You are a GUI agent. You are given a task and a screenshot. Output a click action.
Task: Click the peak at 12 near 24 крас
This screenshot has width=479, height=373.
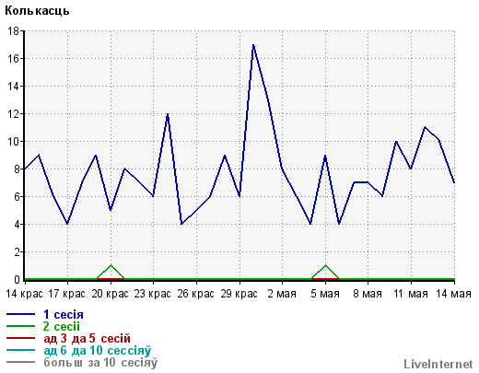(168, 114)
